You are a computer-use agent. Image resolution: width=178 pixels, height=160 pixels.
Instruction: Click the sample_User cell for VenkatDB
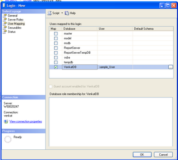(115, 67)
